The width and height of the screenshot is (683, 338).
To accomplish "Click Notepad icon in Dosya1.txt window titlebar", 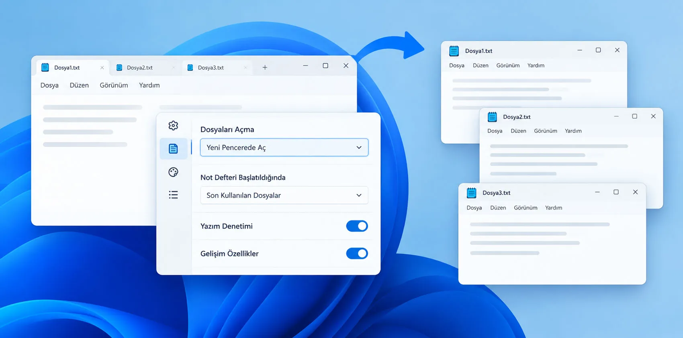I will point(454,51).
